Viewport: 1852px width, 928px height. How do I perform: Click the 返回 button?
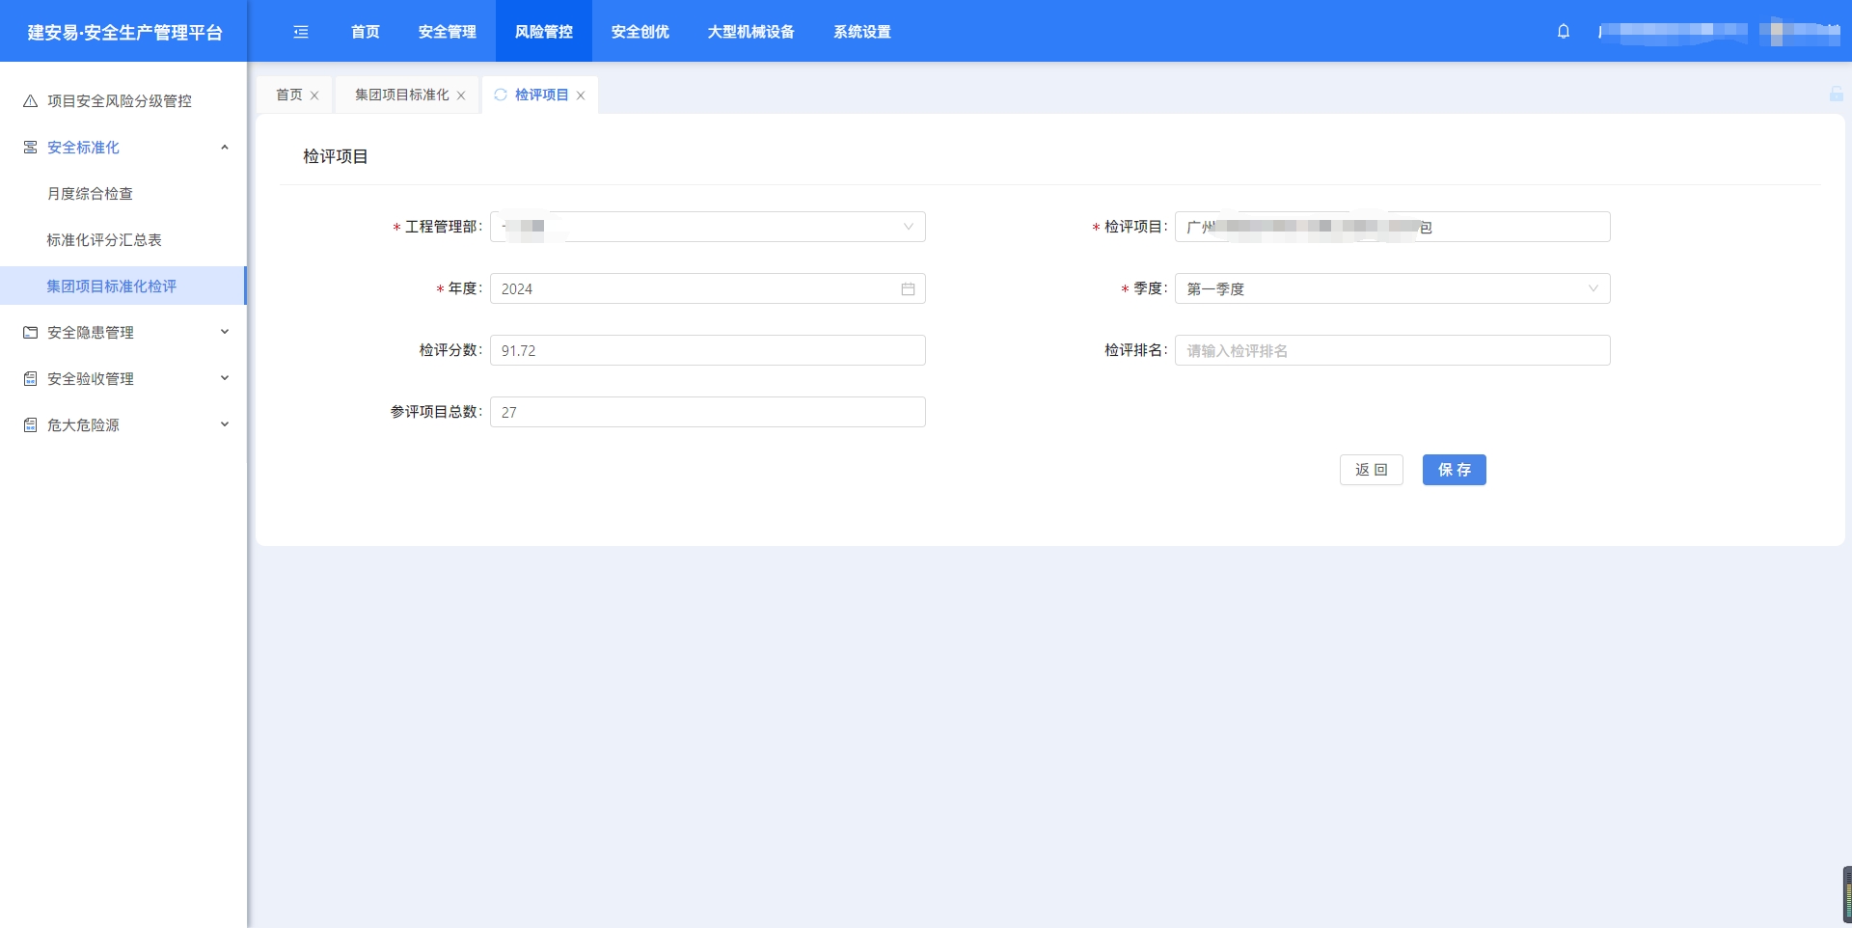coord(1371,470)
